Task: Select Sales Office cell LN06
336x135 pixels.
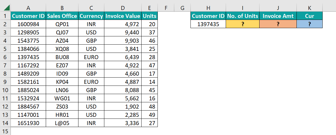Action: (62, 90)
